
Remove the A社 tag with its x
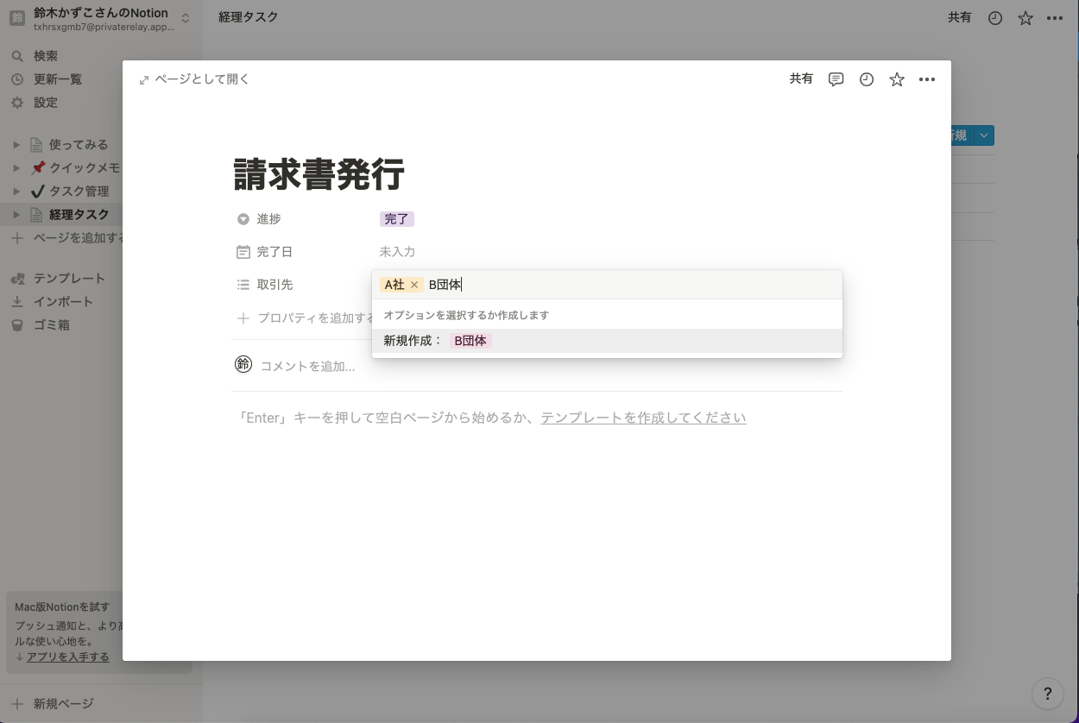[414, 285]
